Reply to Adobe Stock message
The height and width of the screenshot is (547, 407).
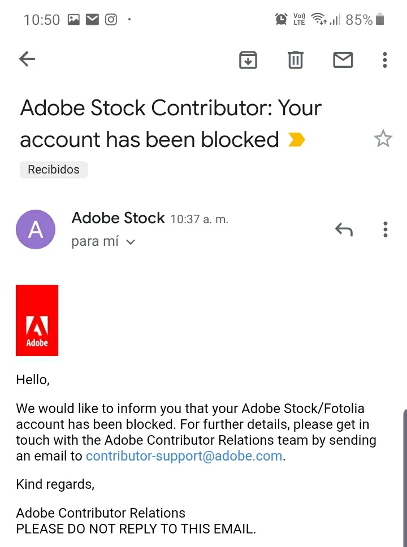click(x=344, y=229)
